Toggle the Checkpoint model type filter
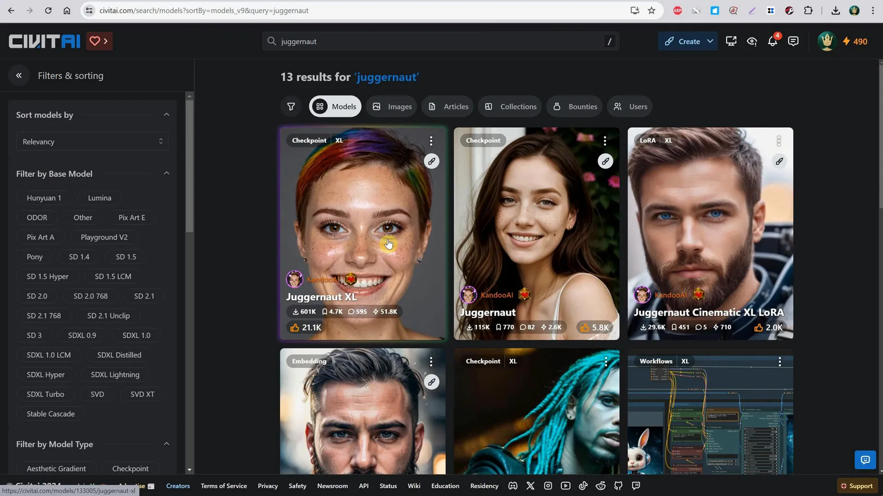The height and width of the screenshot is (496, 883). (x=130, y=468)
